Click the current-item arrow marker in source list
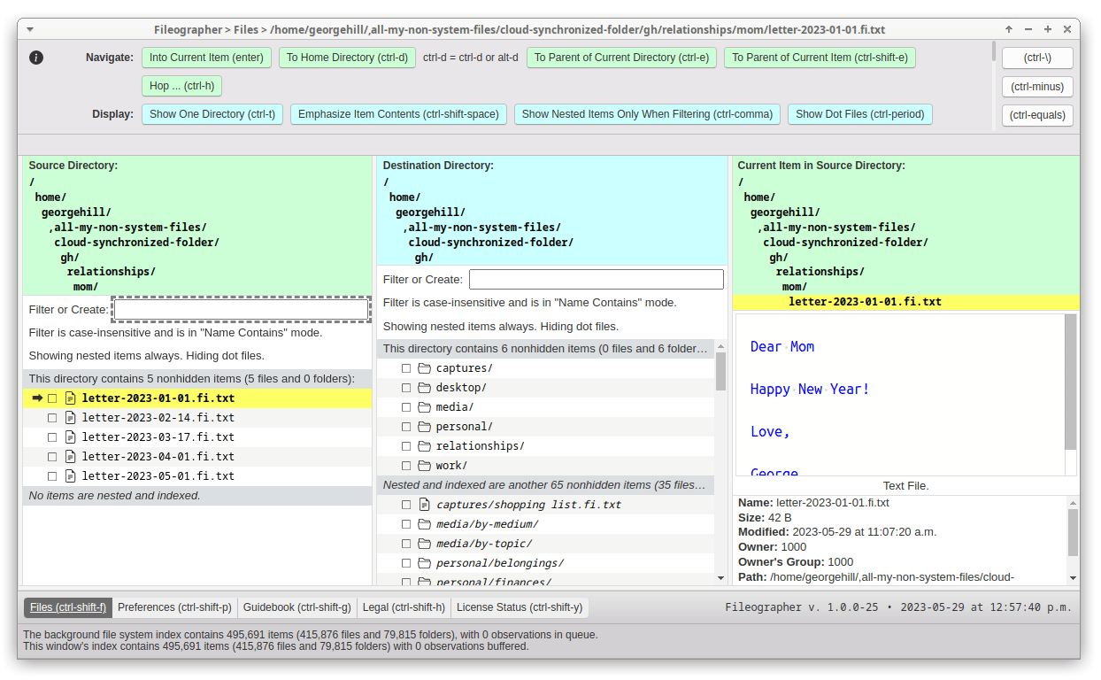 tap(37, 398)
